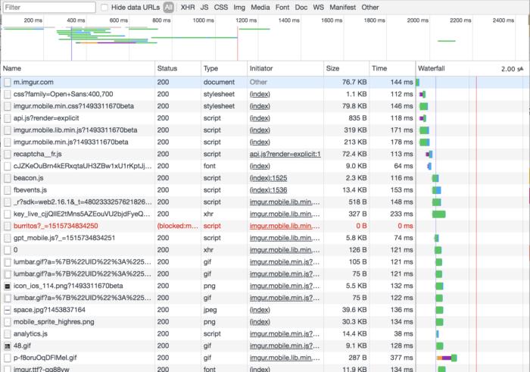Filter requests by Other type
This screenshot has width=530, height=372.
pyautogui.click(x=369, y=8)
